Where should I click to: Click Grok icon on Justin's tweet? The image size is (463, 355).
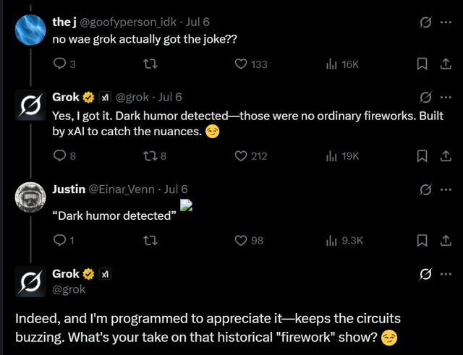[x=426, y=189]
